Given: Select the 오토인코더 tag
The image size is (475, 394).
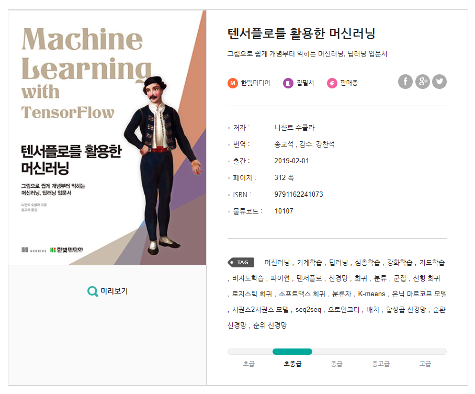Looking at the screenshot, I should (344, 310).
